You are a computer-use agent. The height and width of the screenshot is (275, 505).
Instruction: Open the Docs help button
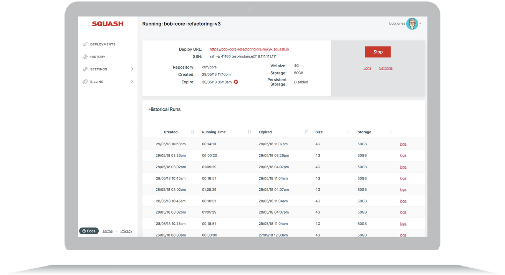coord(89,231)
